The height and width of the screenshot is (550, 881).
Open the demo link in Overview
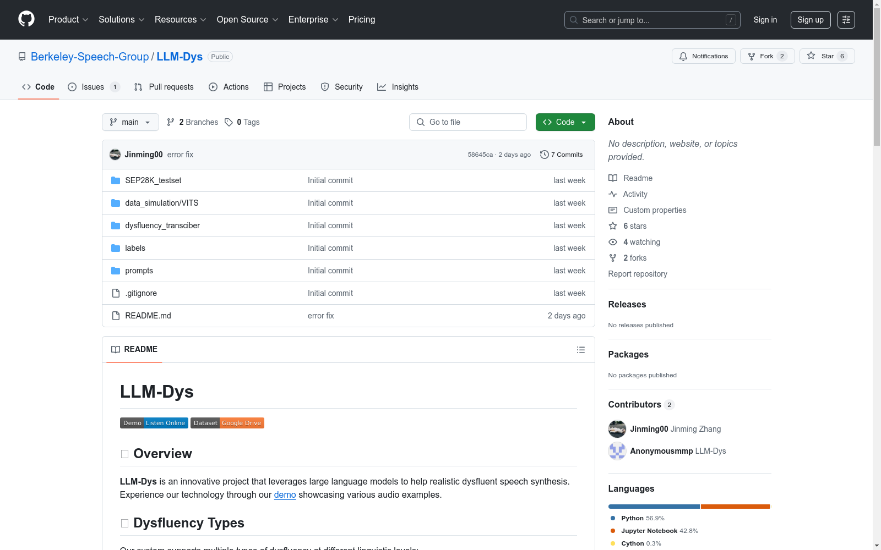[x=285, y=494]
